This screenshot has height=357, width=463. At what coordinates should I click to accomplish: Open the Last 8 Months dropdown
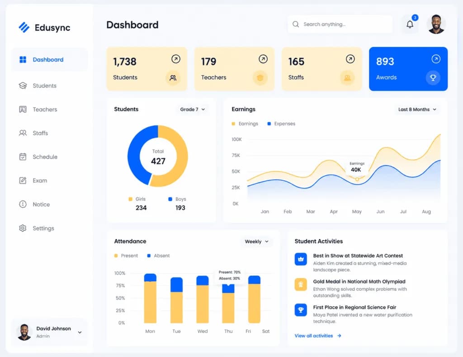tap(417, 109)
